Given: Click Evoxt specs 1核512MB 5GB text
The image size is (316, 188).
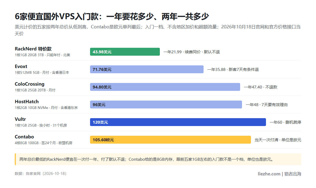Looking at the screenshot, I should (42, 73).
